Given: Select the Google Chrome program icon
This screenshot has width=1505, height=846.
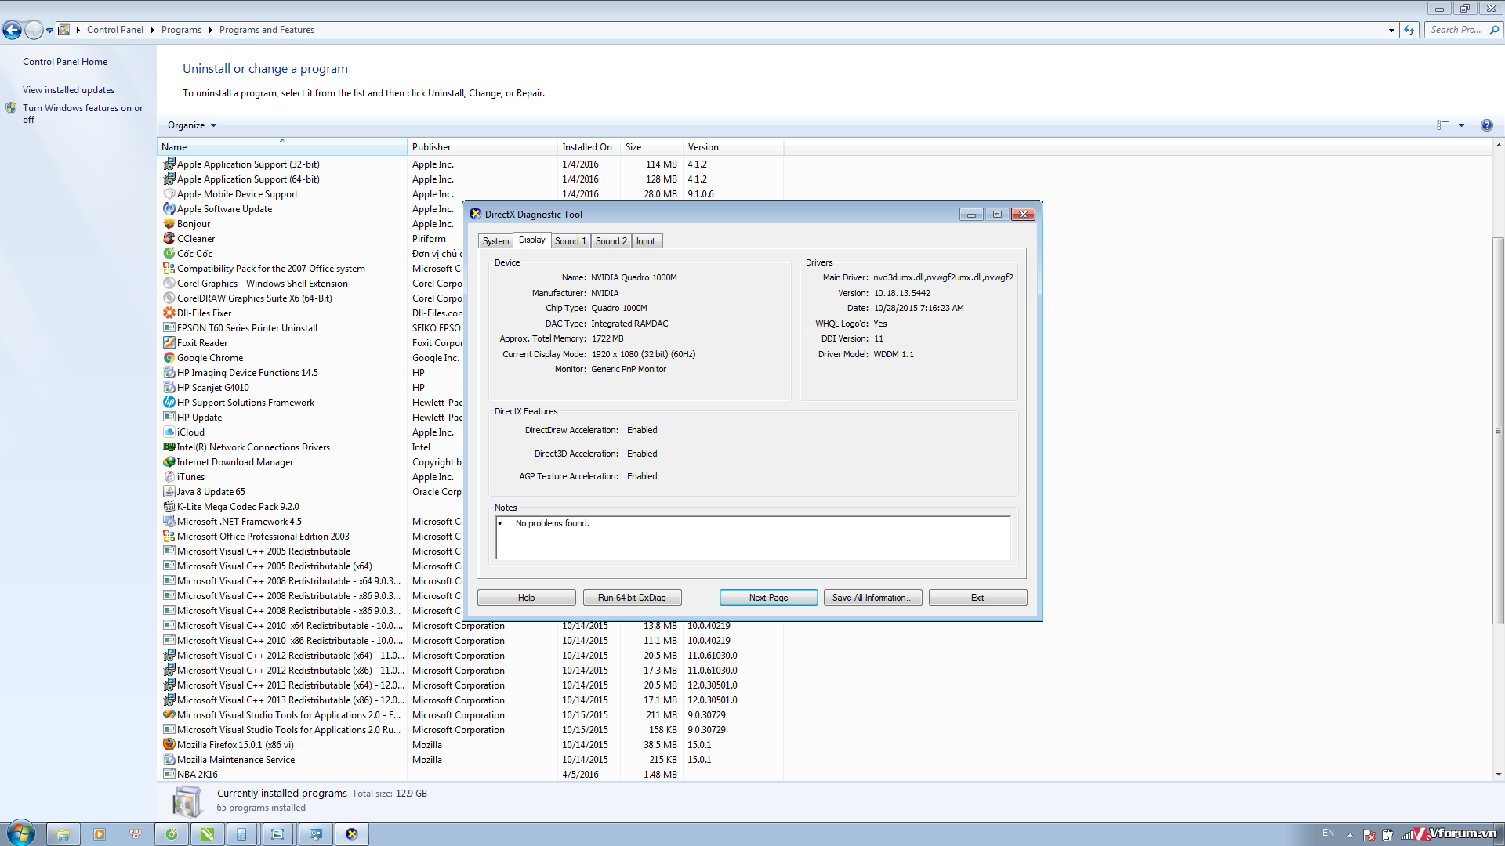Looking at the screenshot, I should (169, 358).
